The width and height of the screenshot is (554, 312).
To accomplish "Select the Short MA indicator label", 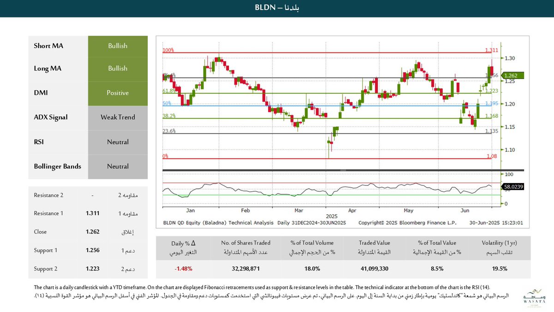I will coord(48,46).
